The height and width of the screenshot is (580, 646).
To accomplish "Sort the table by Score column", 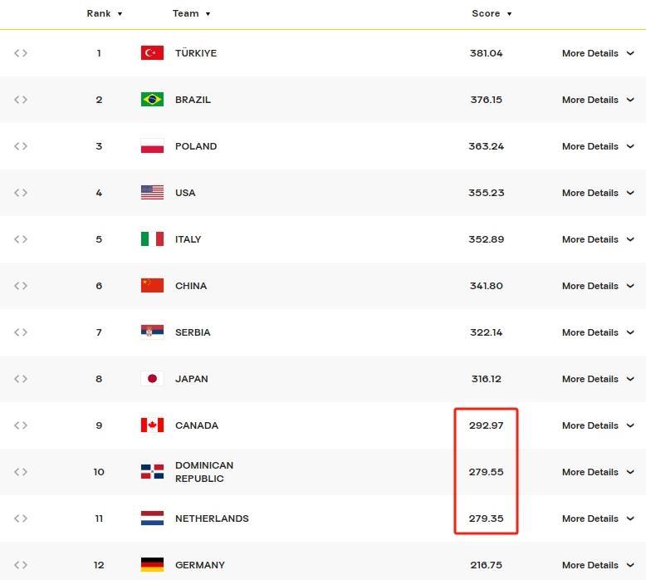I will 492,13.
